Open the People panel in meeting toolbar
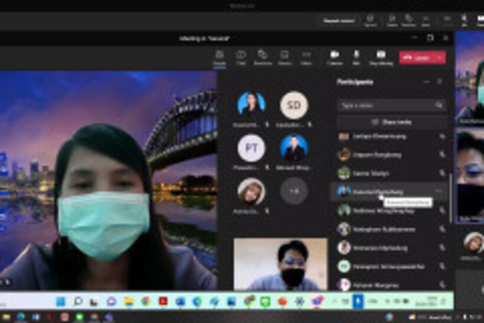The image size is (484, 323). point(220,57)
